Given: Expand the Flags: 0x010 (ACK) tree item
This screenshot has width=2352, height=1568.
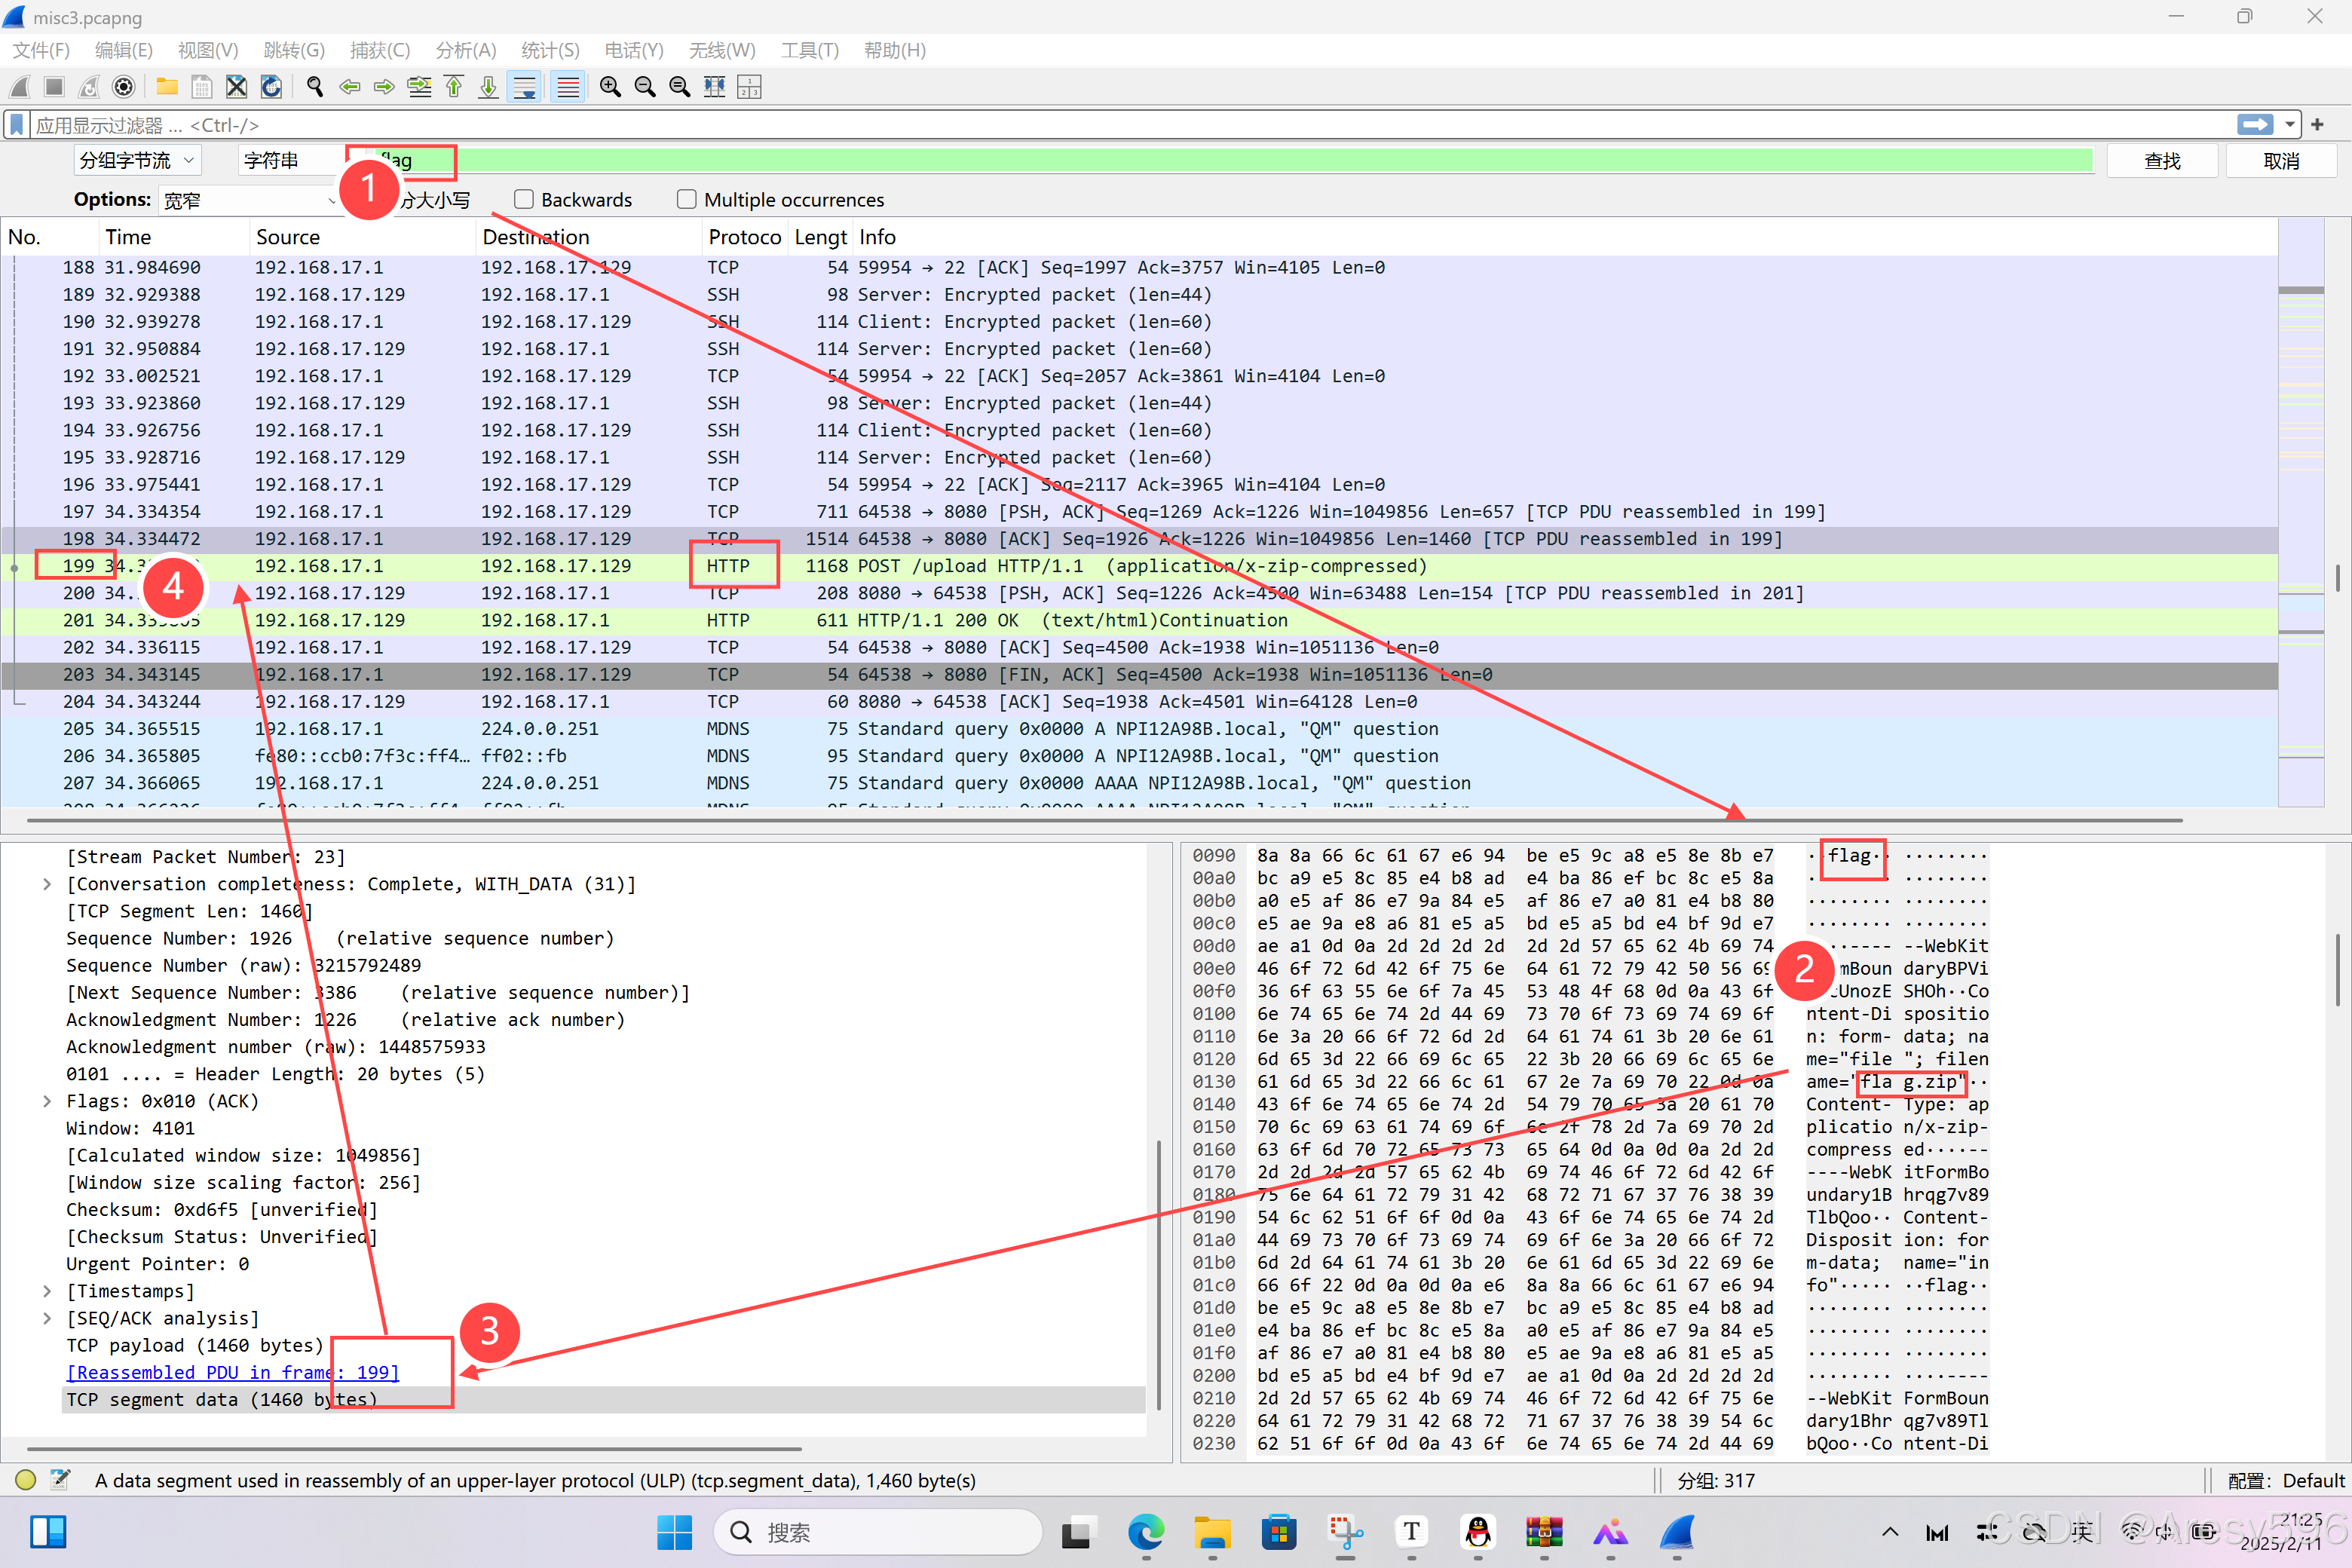Looking at the screenshot, I should pos(47,1101).
